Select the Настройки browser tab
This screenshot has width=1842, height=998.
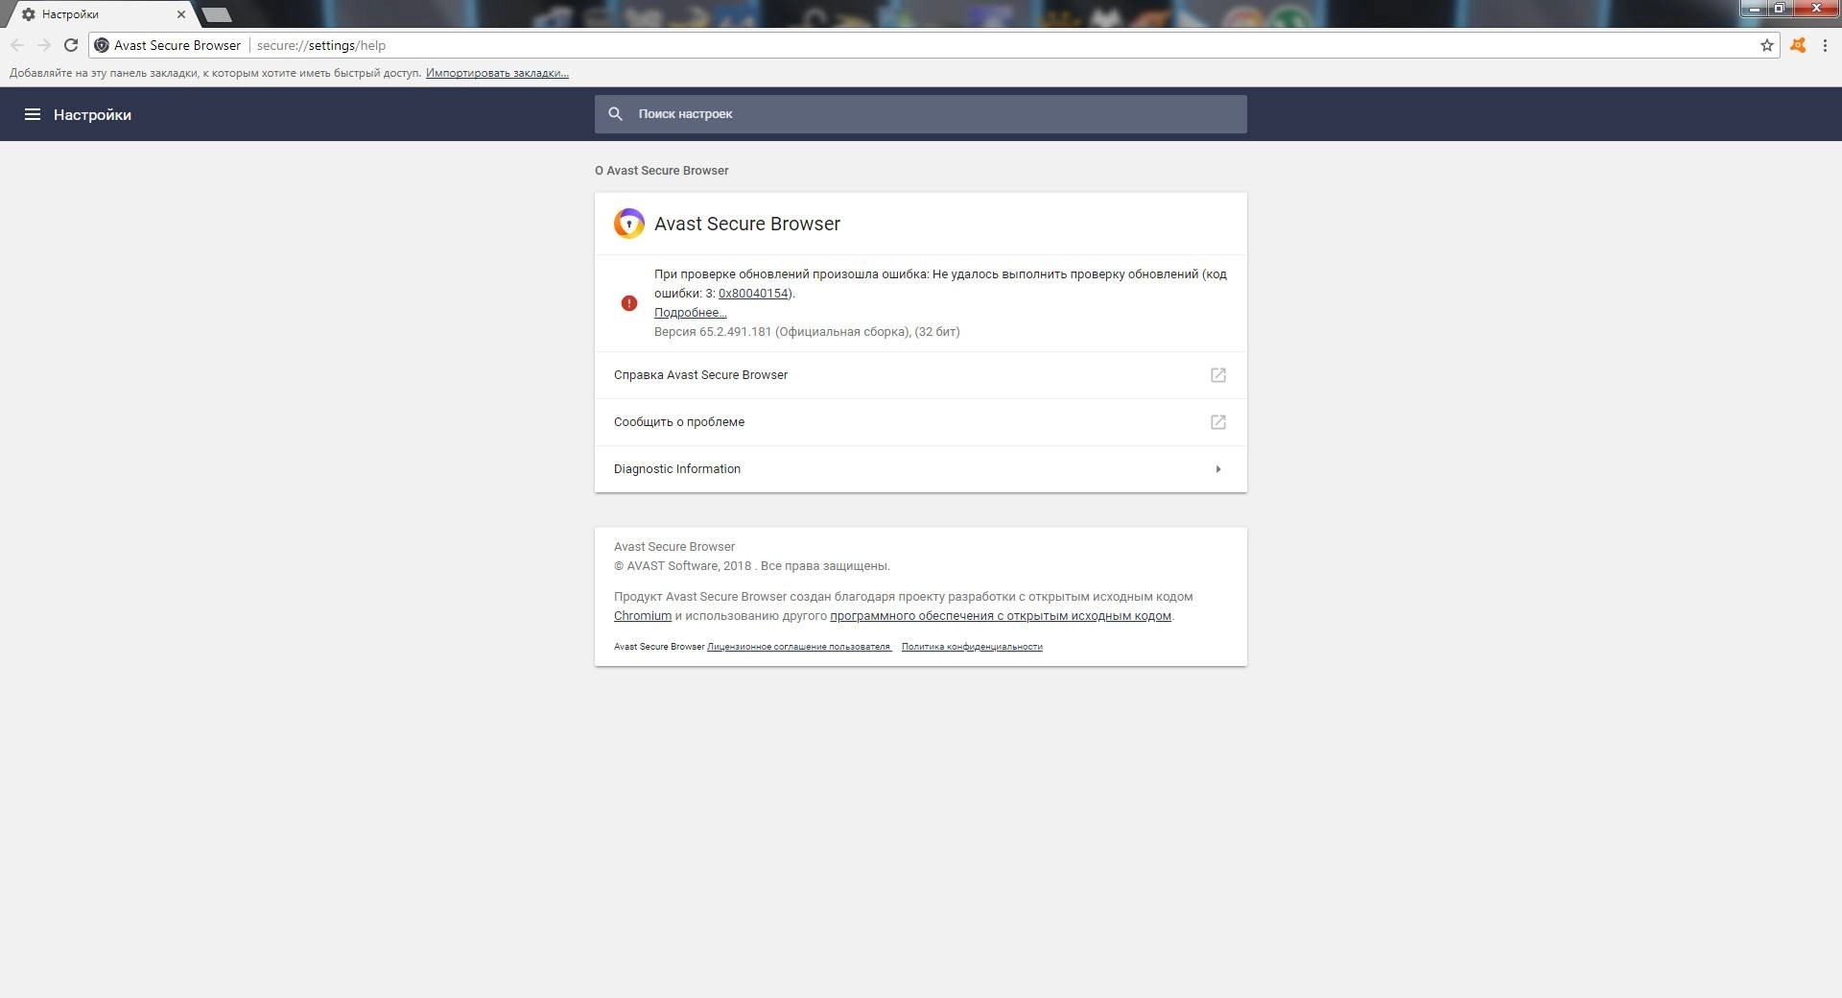pyautogui.click(x=101, y=14)
